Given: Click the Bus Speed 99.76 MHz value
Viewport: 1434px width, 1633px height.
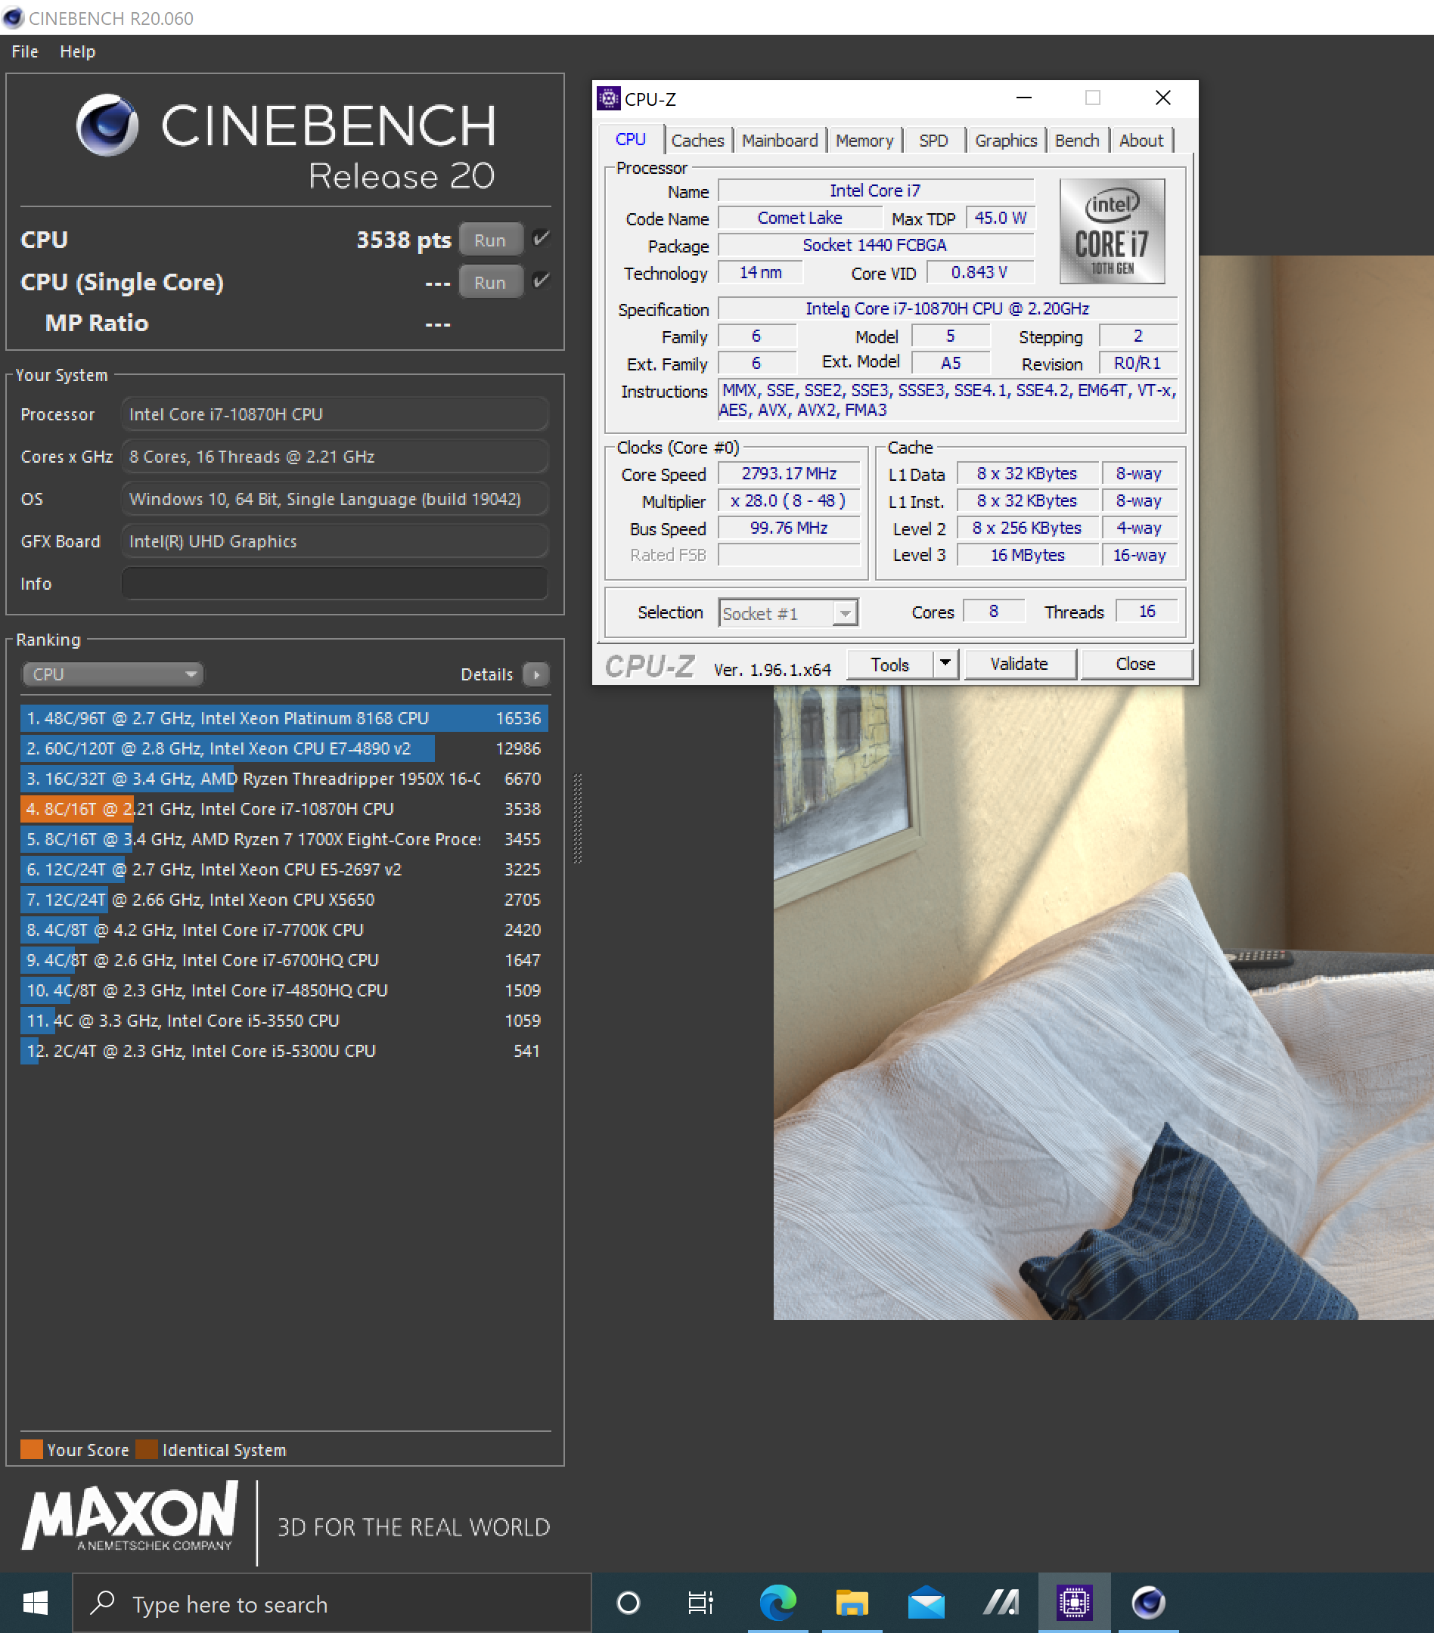Looking at the screenshot, I should (x=789, y=527).
